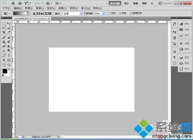The image size is (193, 140).
Task: Open the 路径 Paths panel
Action: (185, 69)
